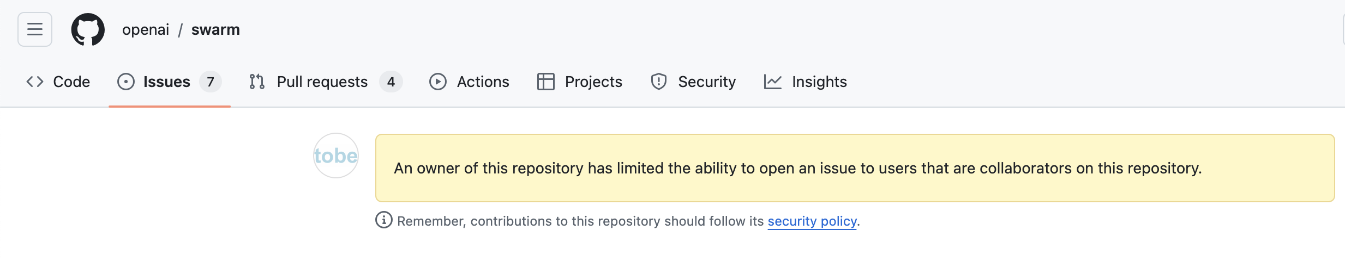Screen dimensions: 1345x261
Task: Click the user avatar thumbnail
Action: coord(336,156)
